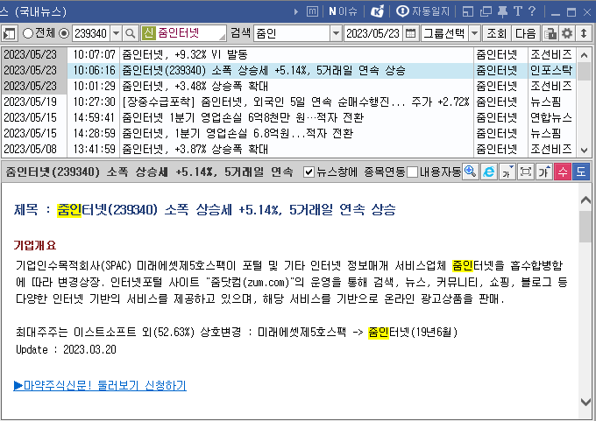Screen dimensions: 596x421
Task: Pin the window with the pushpin icon
Action: 502,11
